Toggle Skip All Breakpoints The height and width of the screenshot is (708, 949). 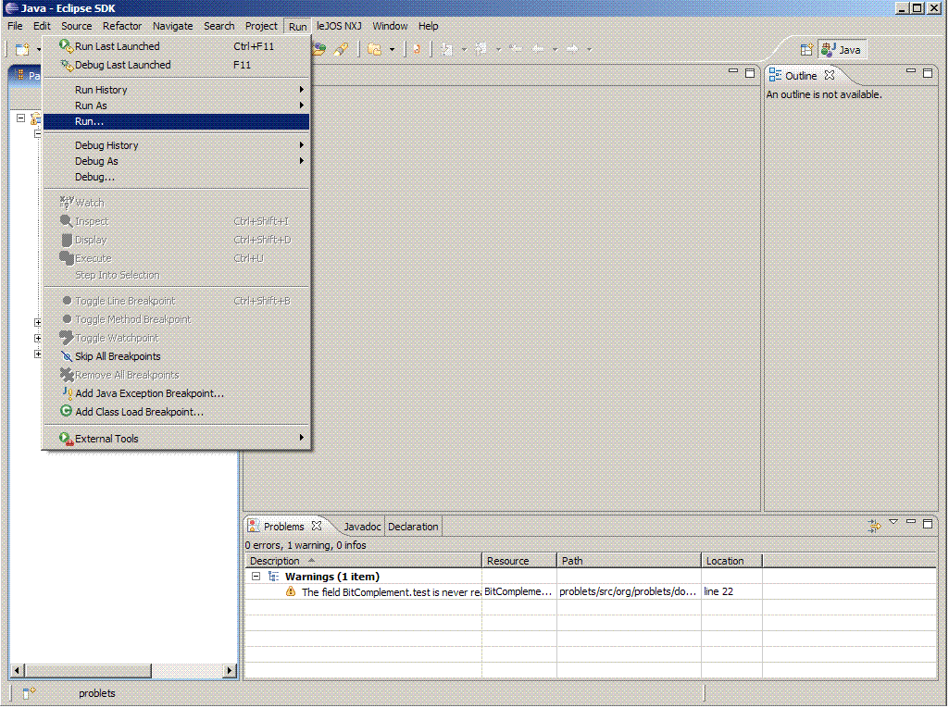[176, 356]
